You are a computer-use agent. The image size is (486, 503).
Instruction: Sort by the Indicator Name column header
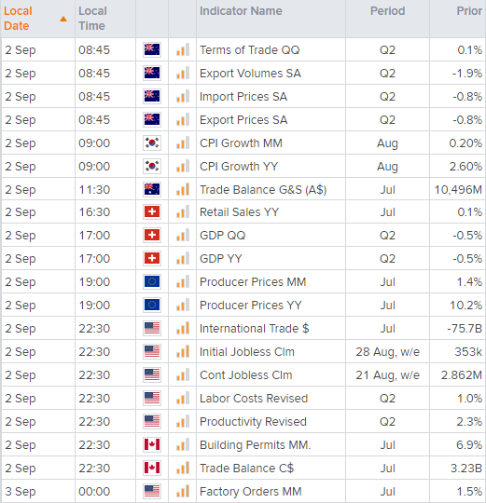click(x=241, y=11)
